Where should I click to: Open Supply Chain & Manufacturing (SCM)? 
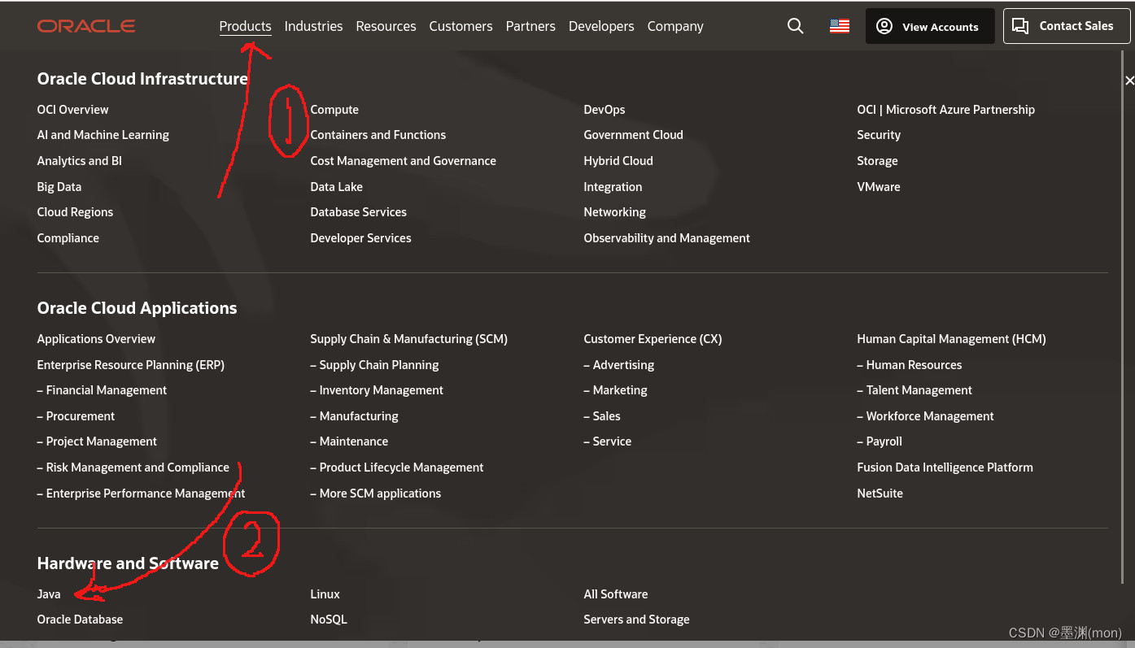pyautogui.click(x=409, y=339)
